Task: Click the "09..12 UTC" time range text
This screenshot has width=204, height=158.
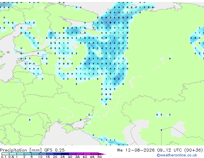Action: coord(169,150)
